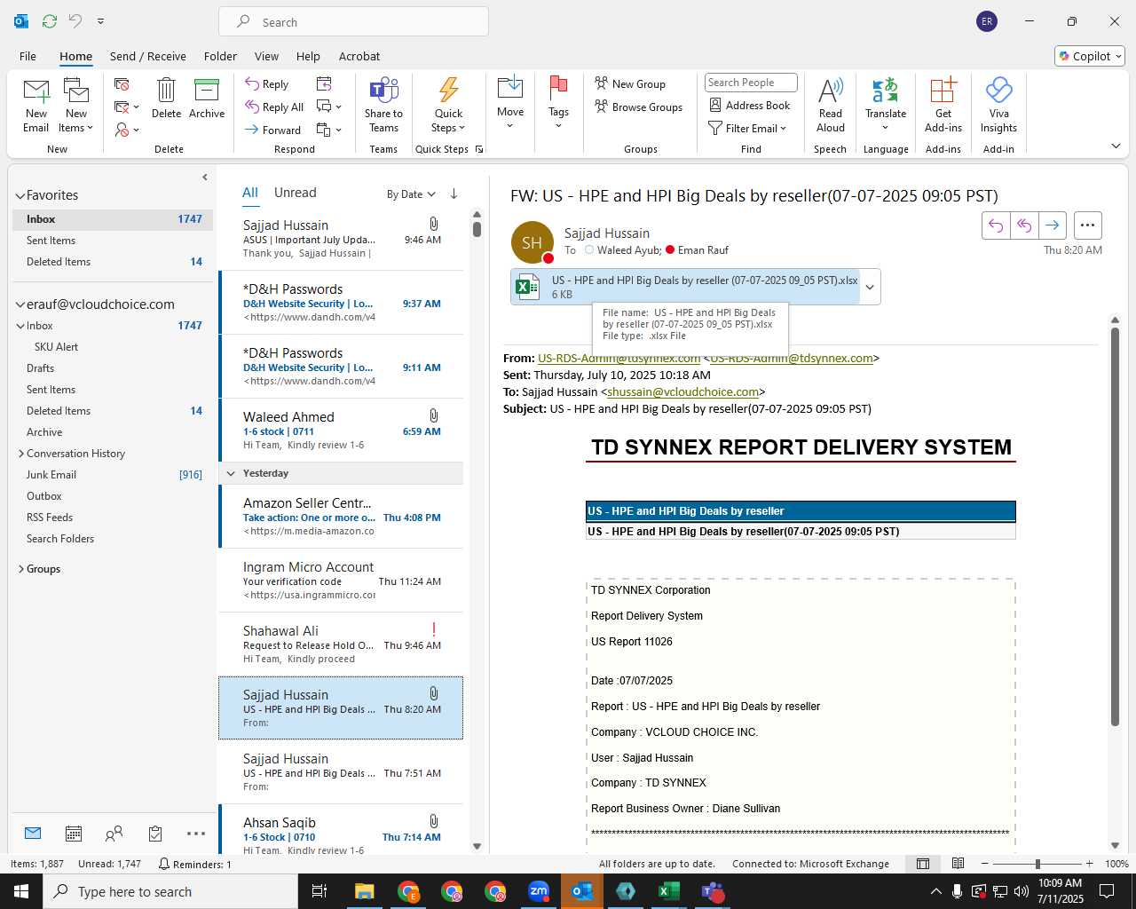This screenshot has width=1136, height=909.
Task: Archive the selected email
Action: point(207,98)
